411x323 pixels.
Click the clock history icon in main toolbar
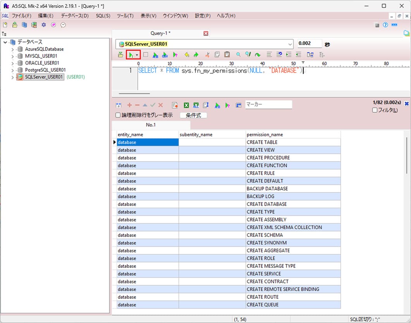(63, 25)
